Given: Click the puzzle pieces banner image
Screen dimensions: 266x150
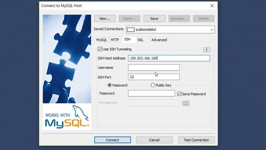Looking at the screenshot, I should tap(67, 59).
